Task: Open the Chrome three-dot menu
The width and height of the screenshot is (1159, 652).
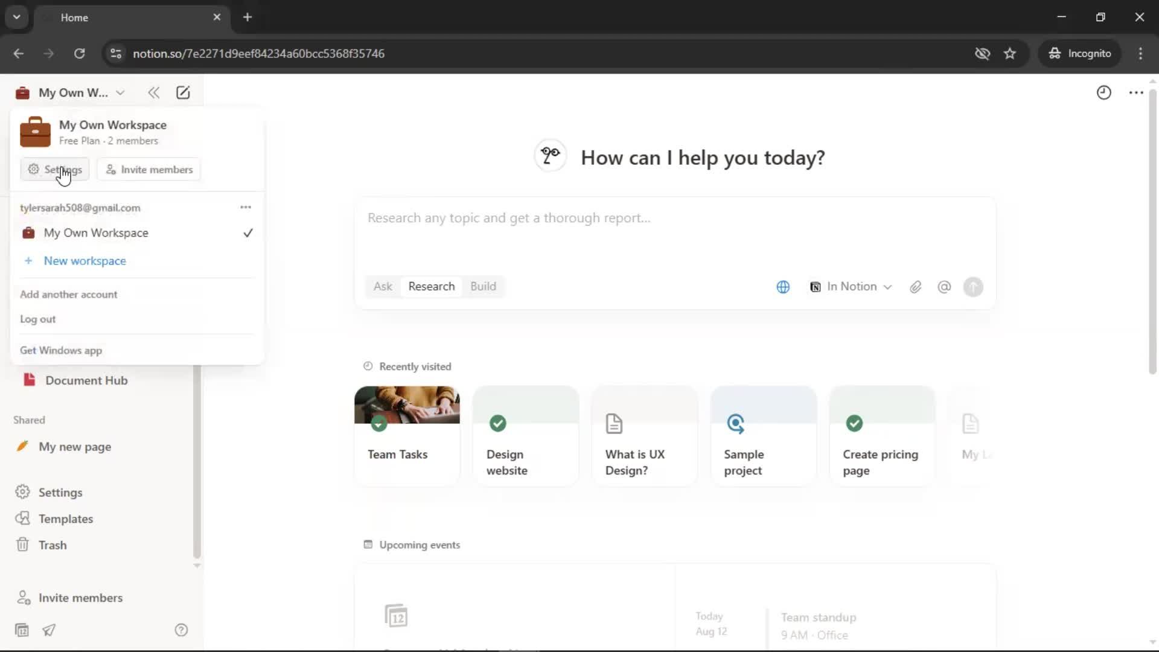Action: click(1140, 53)
